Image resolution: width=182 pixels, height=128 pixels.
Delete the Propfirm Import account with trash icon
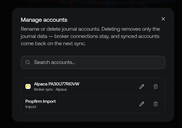pyautogui.click(x=155, y=104)
